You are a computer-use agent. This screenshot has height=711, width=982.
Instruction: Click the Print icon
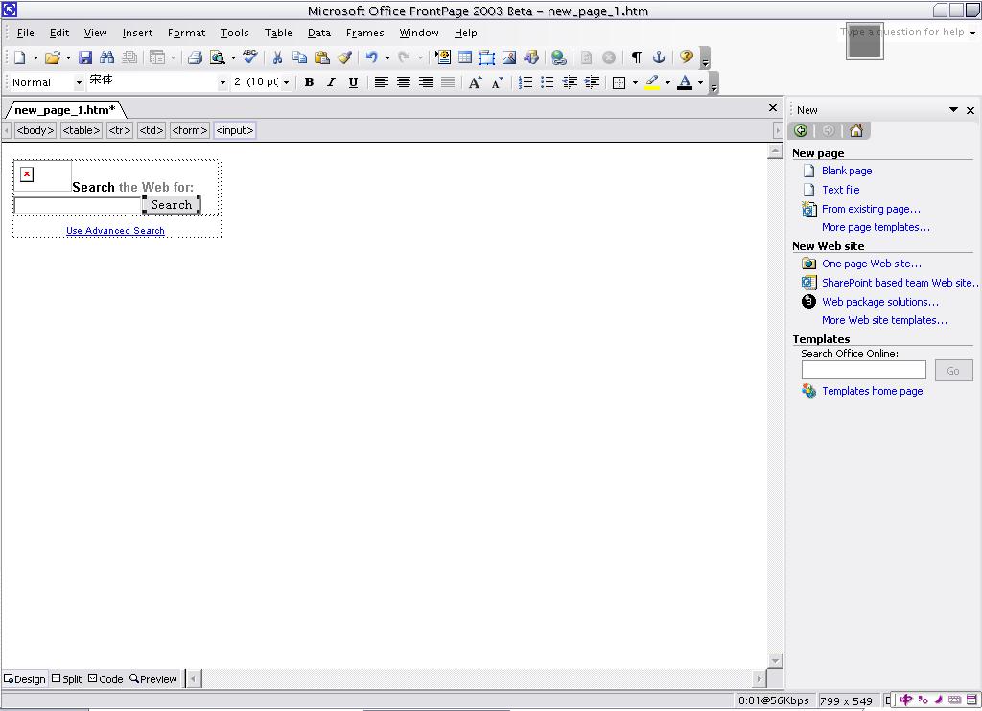(x=195, y=58)
